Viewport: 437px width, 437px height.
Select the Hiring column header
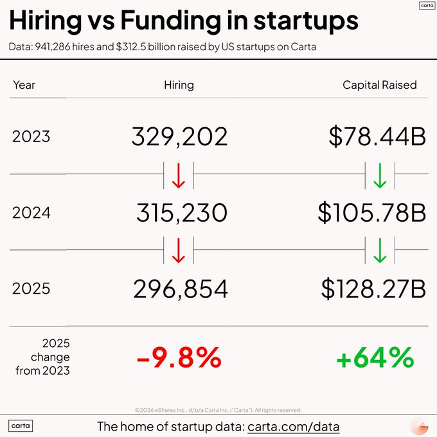[179, 85]
